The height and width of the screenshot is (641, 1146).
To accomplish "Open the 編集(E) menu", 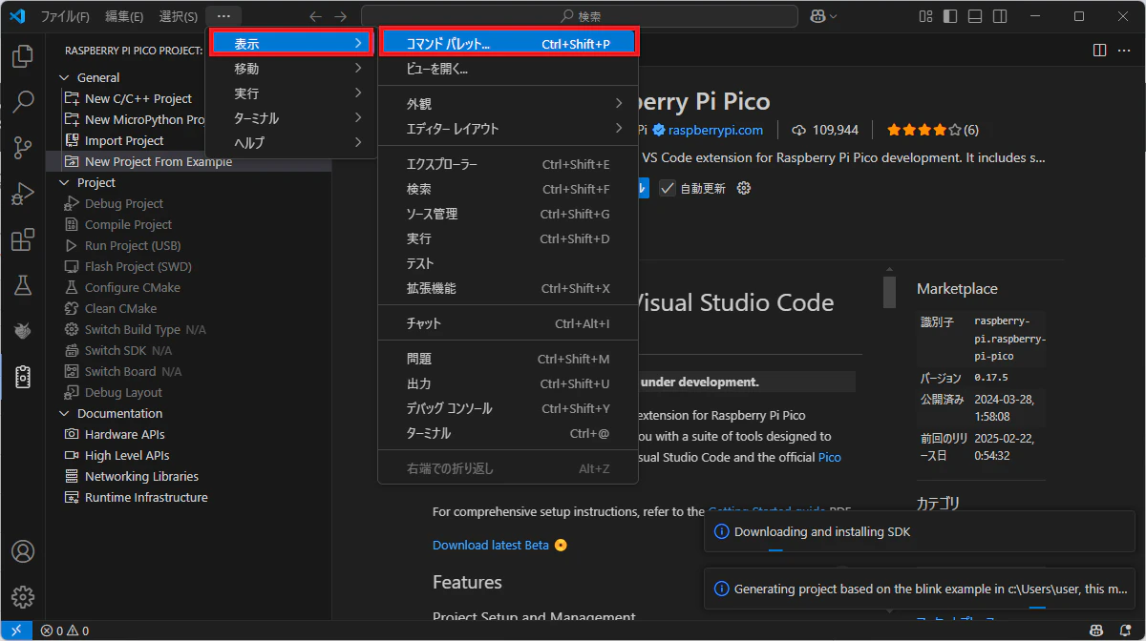I will 124,16.
